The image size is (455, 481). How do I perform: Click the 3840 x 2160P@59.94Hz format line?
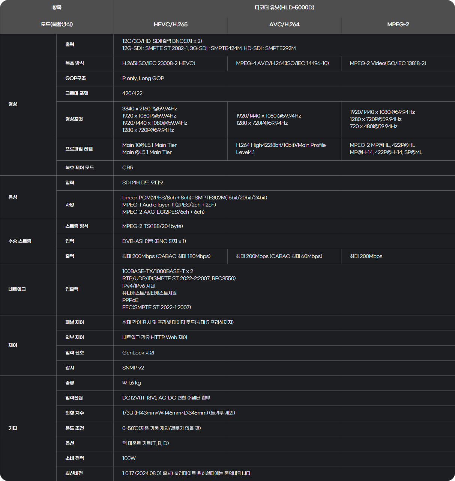(x=150, y=109)
